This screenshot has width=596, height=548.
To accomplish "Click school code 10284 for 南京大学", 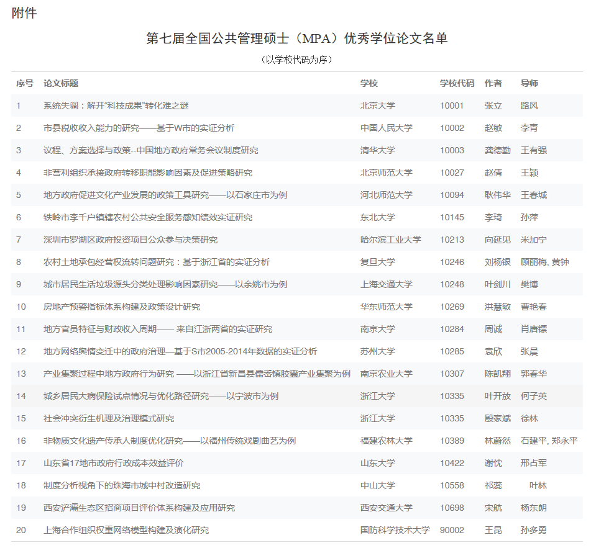I will coord(452,329).
